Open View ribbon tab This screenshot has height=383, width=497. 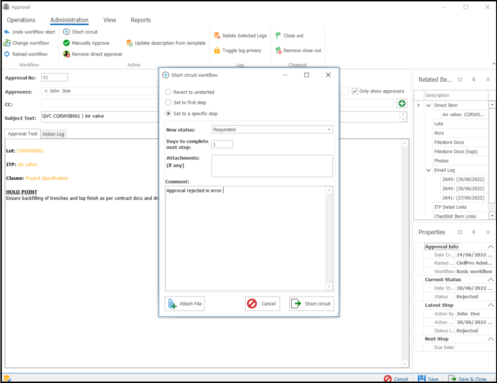(110, 20)
